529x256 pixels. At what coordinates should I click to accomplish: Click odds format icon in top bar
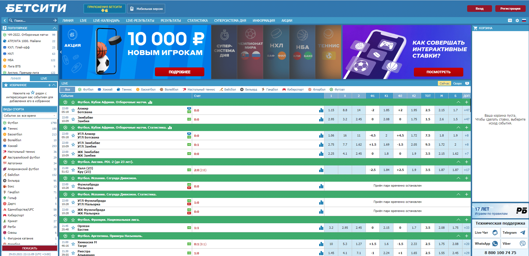tap(510, 20)
